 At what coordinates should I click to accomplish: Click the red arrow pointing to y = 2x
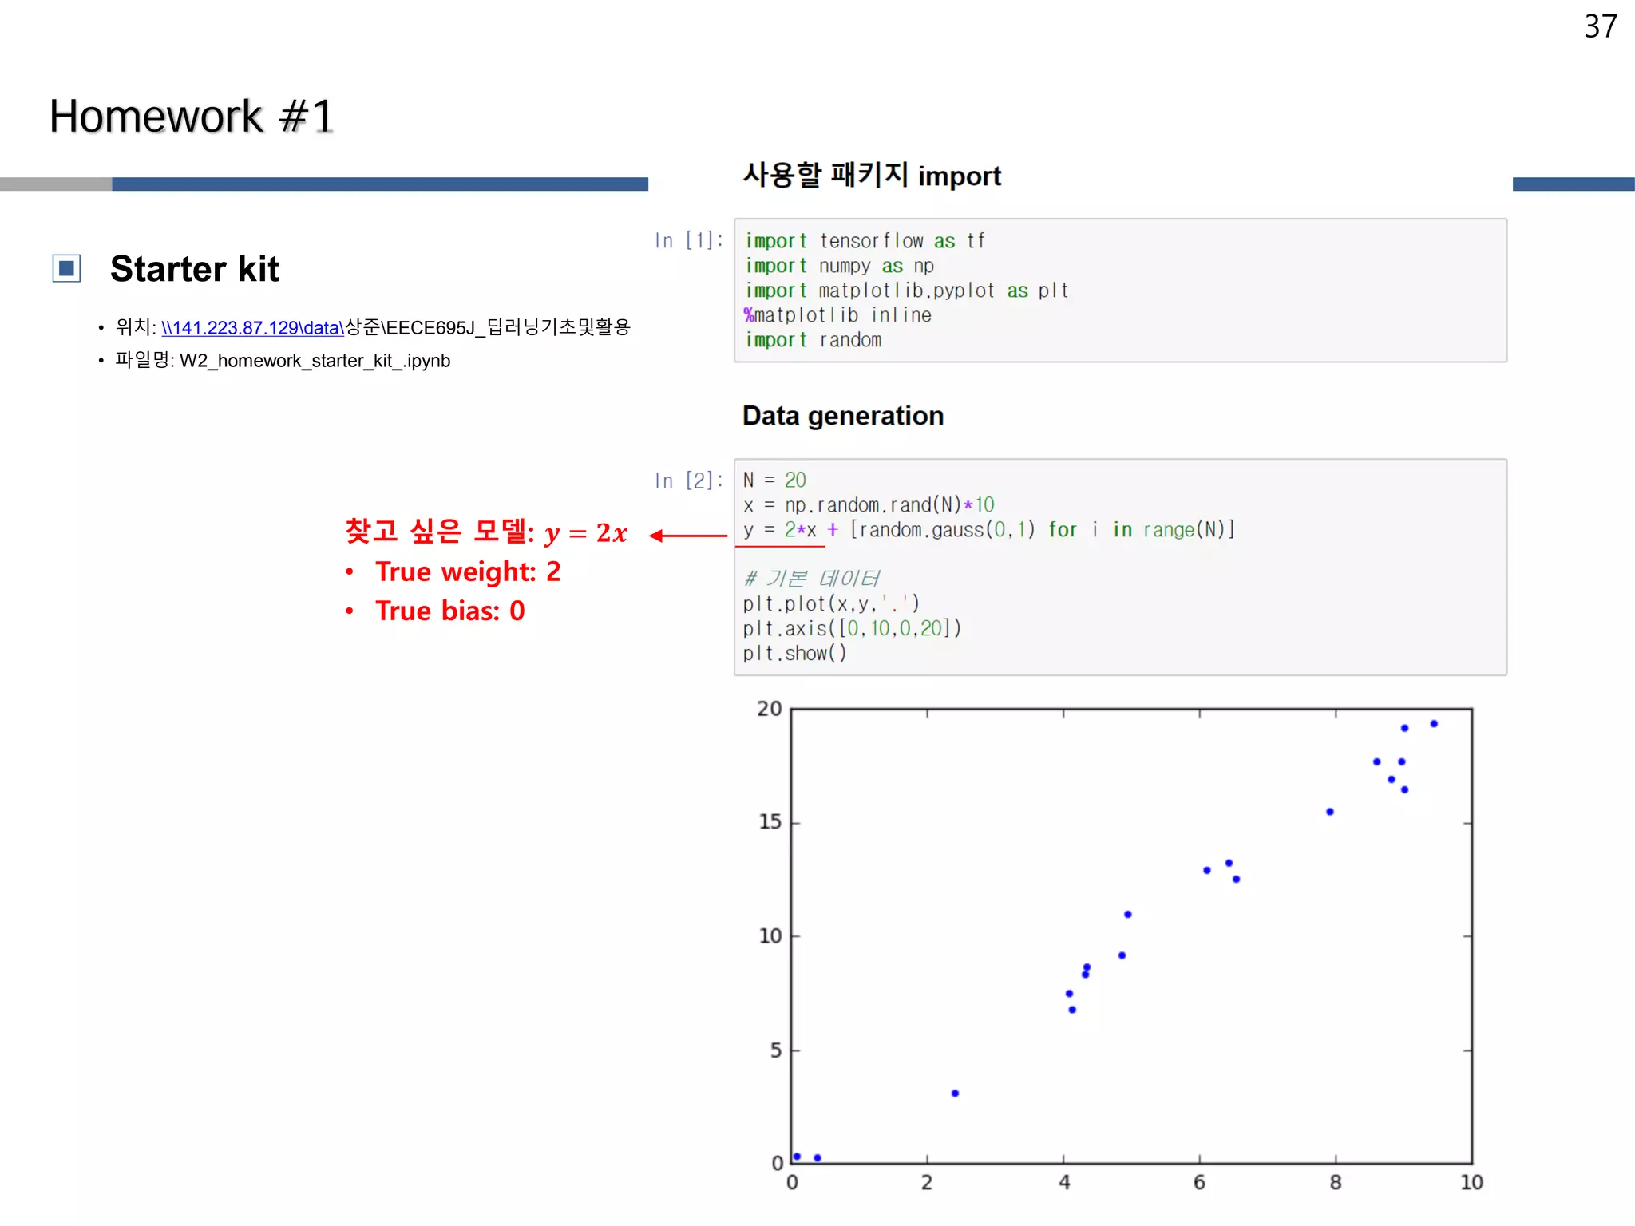pyautogui.click(x=687, y=536)
